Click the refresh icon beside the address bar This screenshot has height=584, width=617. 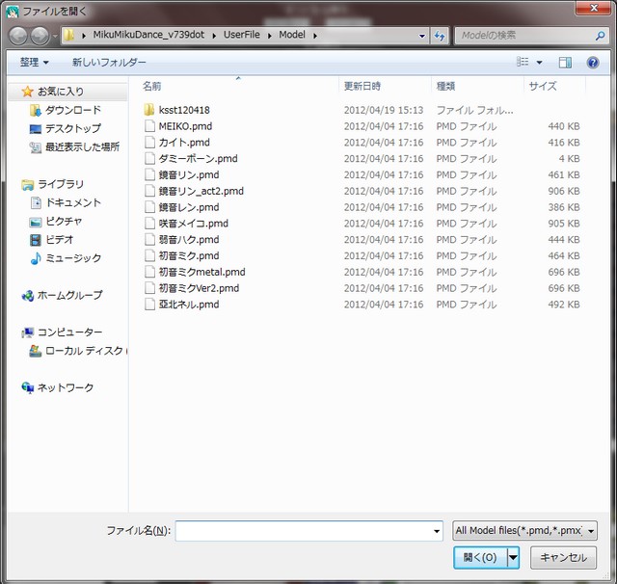[x=440, y=36]
